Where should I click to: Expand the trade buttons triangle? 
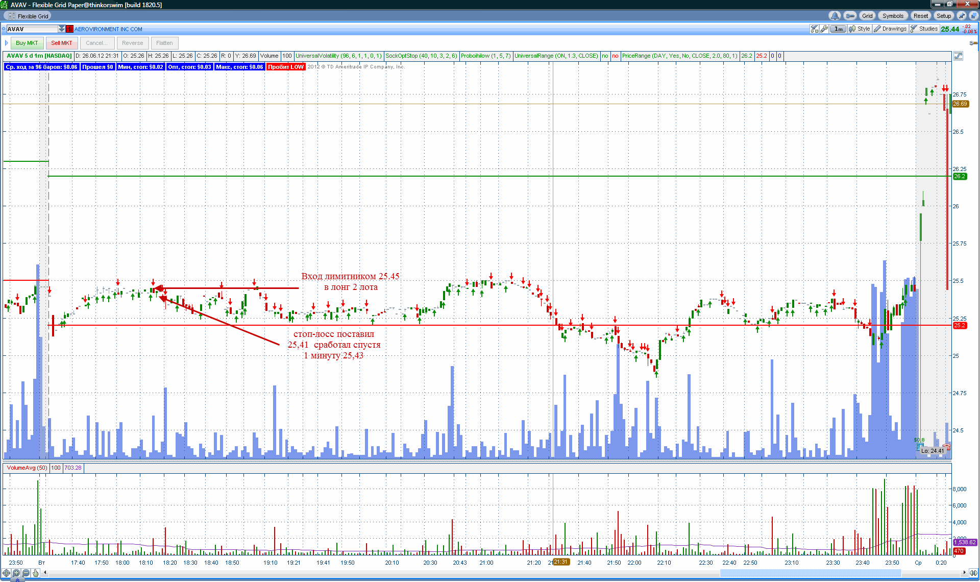click(7, 43)
